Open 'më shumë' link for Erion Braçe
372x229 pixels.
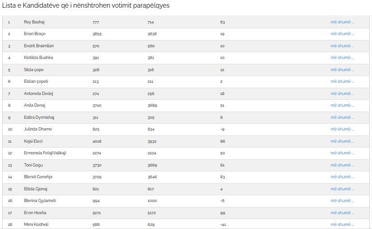342,34
